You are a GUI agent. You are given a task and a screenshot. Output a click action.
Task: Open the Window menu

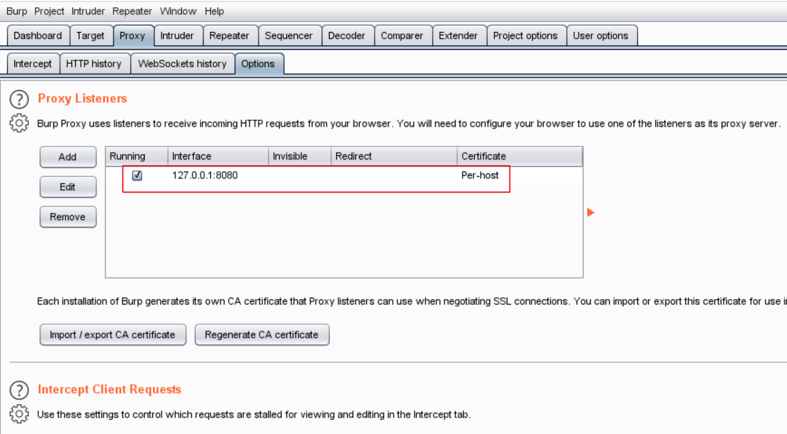coord(178,11)
